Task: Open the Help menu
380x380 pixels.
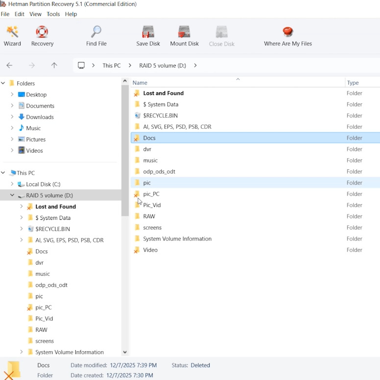Action: click(71, 14)
